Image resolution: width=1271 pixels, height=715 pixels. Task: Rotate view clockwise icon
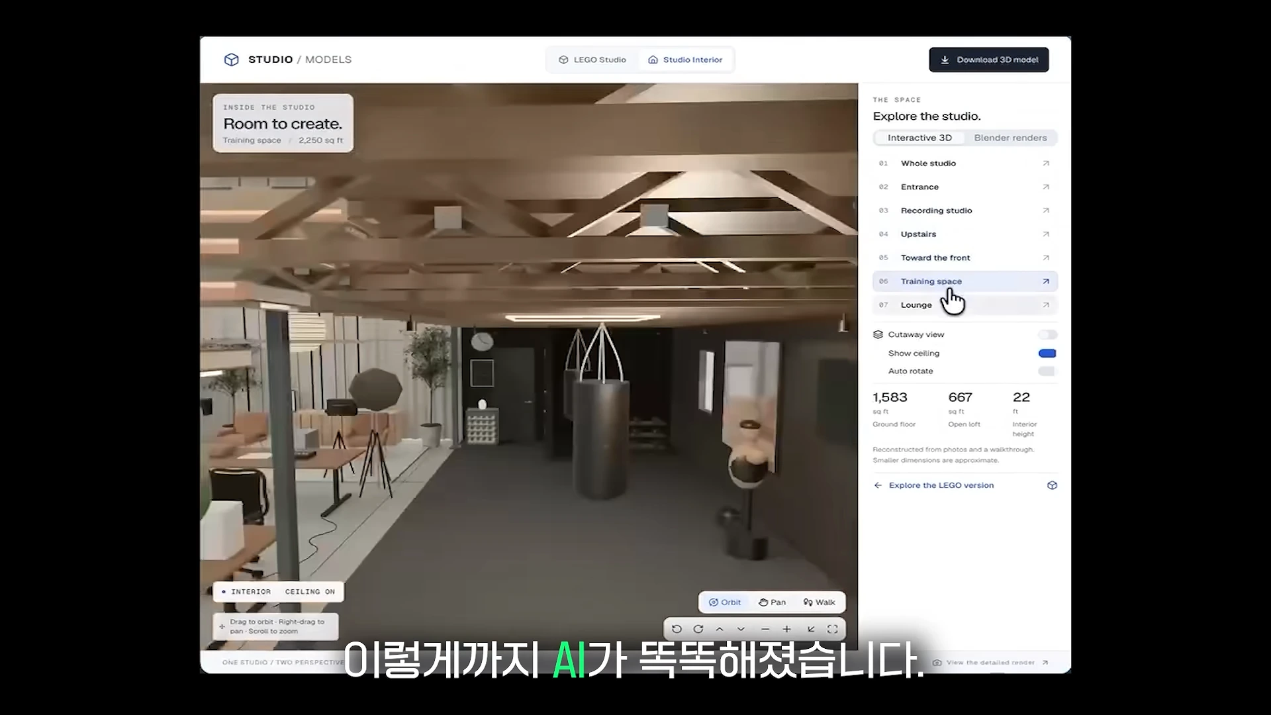pos(698,629)
